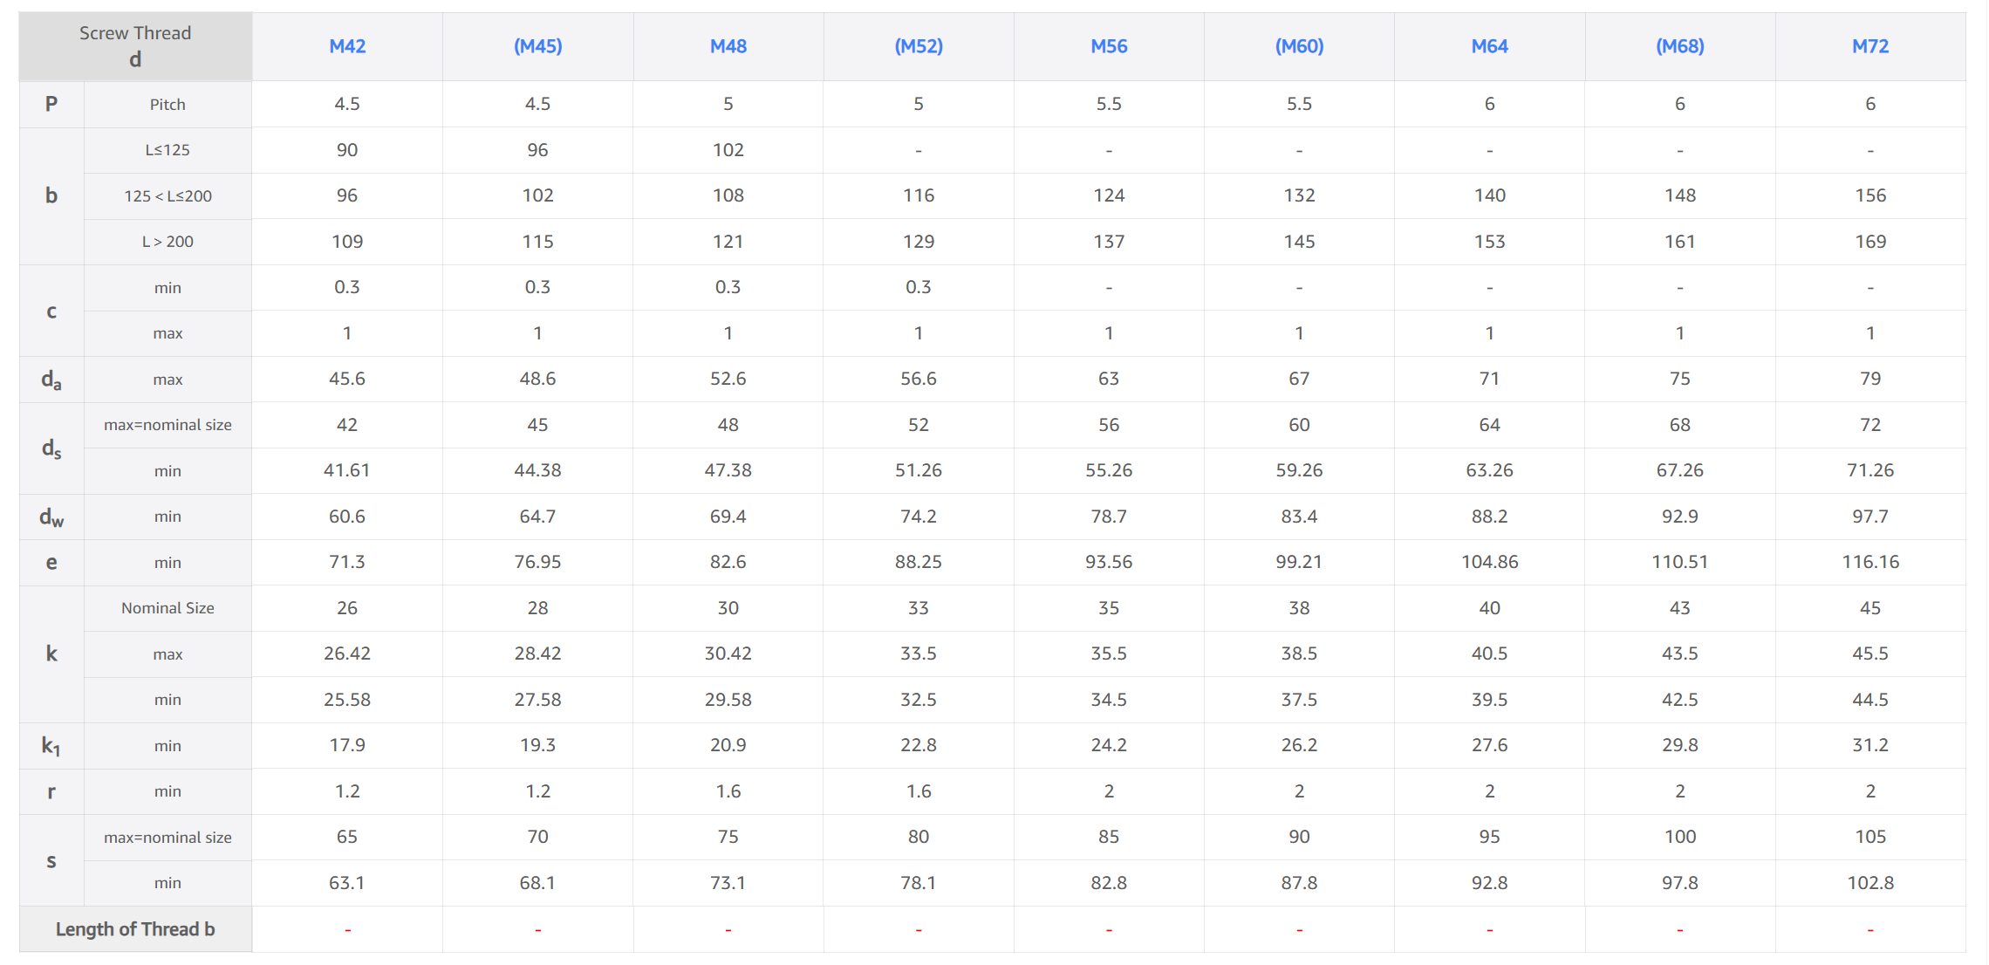The width and height of the screenshot is (1989, 965).
Task: Open the (M60) thread size link
Action: pos(1299,46)
